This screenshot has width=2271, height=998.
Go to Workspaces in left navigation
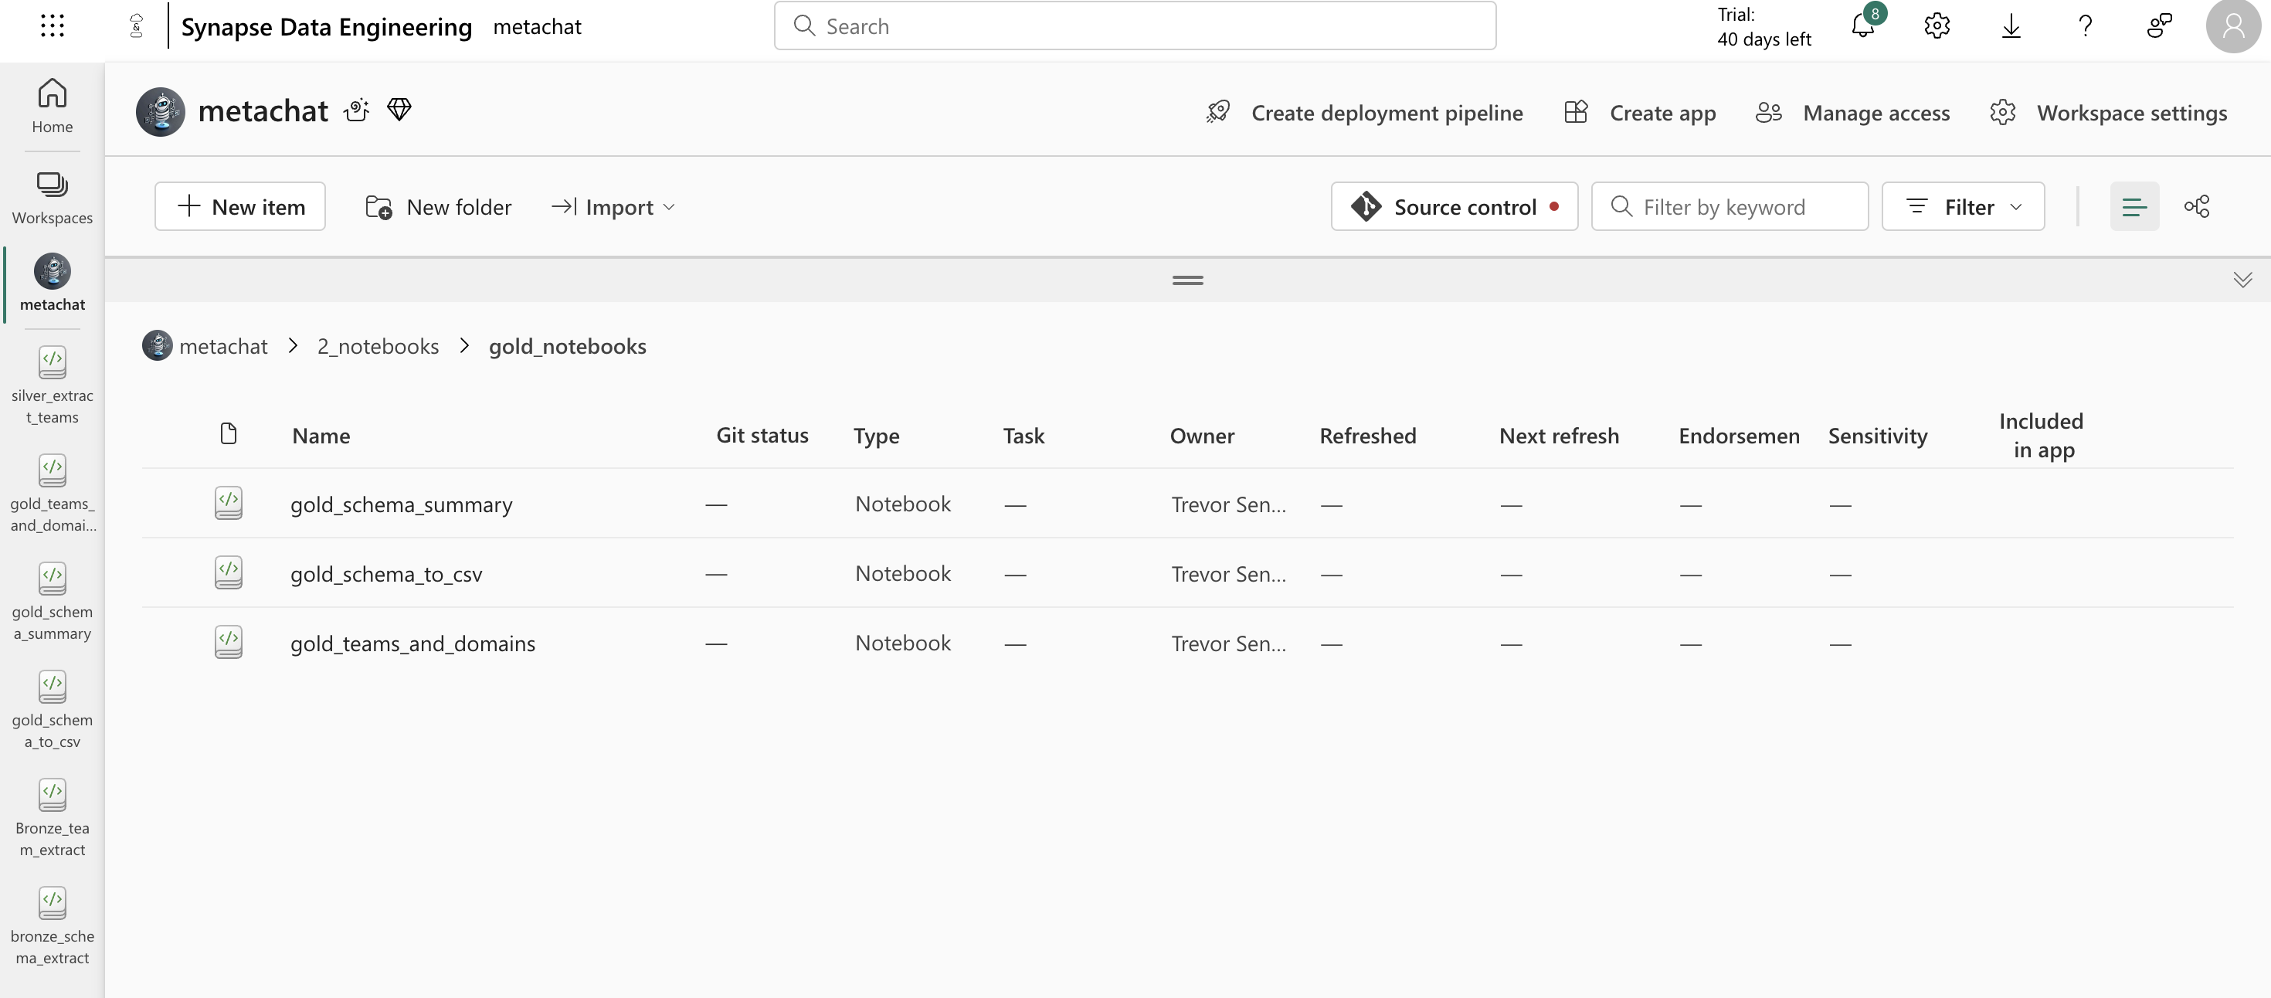click(52, 198)
